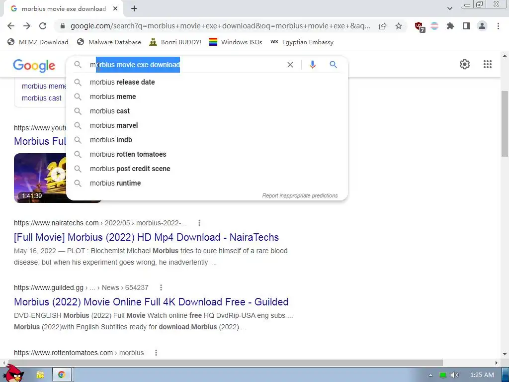The width and height of the screenshot is (509, 382).
Task: Open the Windows ISOs bookmark
Action: (236, 42)
